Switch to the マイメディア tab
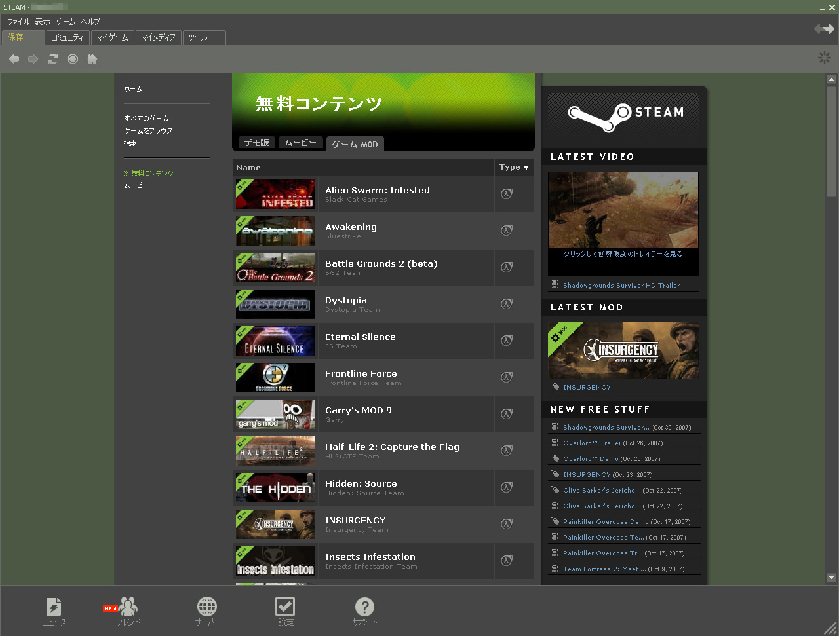Image resolution: width=839 pixels, height=636 pixels. [159, 37]
